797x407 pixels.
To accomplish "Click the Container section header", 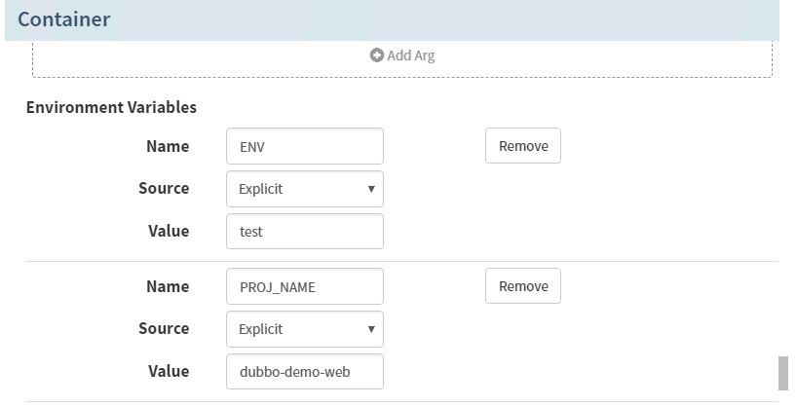I will pyautogui.click(x=64, y=19).
